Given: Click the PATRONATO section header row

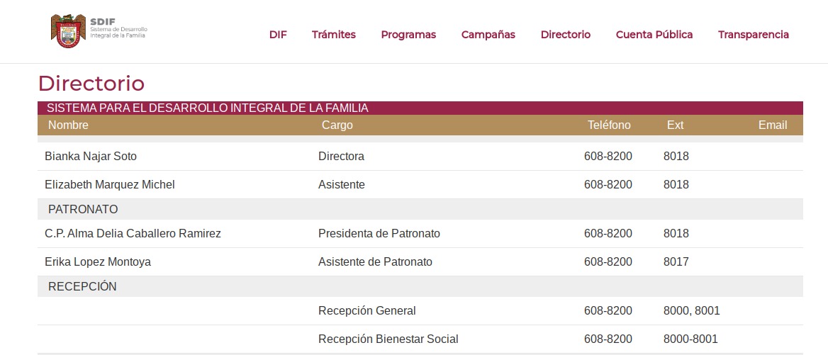Looking at the screenshot, I should tap(83, 210).
